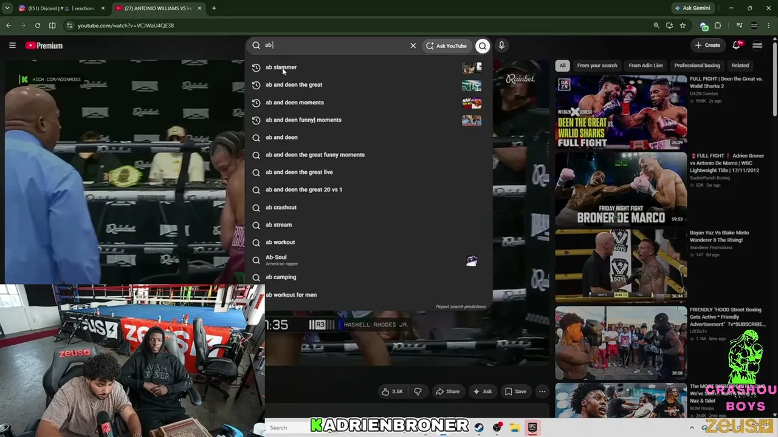Select the 'From your search' chip
The width and height of the screenshot is (778, 437).
coord(597,66)
